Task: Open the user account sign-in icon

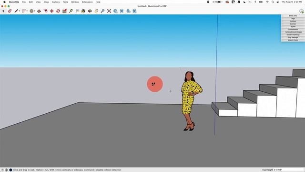Action: (x=301, y=11)
